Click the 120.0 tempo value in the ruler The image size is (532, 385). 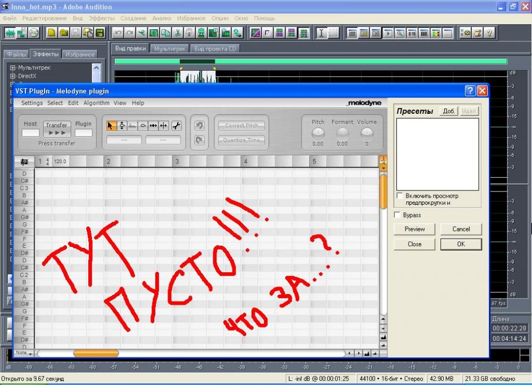(x=60, y=162)
